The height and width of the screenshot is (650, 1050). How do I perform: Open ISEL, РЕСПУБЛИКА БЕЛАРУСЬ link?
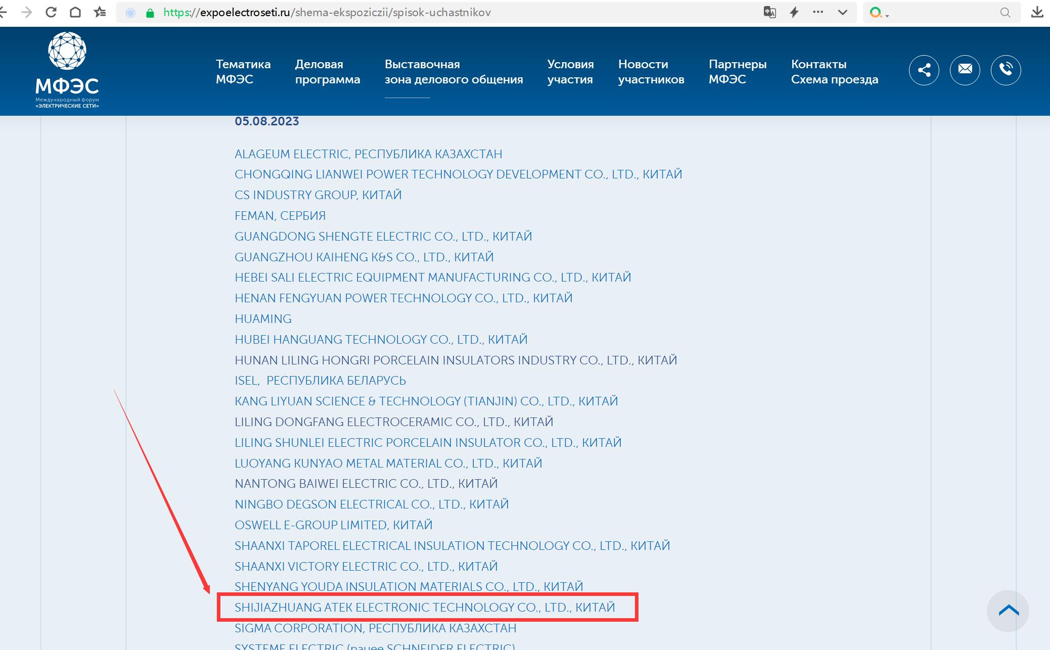click(x=321, y=381)
